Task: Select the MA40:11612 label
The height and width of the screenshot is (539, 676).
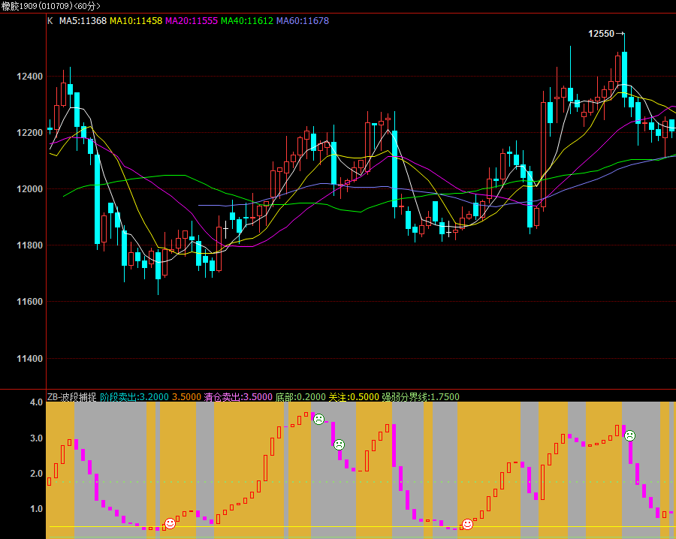Action: (x=247, y=21)
